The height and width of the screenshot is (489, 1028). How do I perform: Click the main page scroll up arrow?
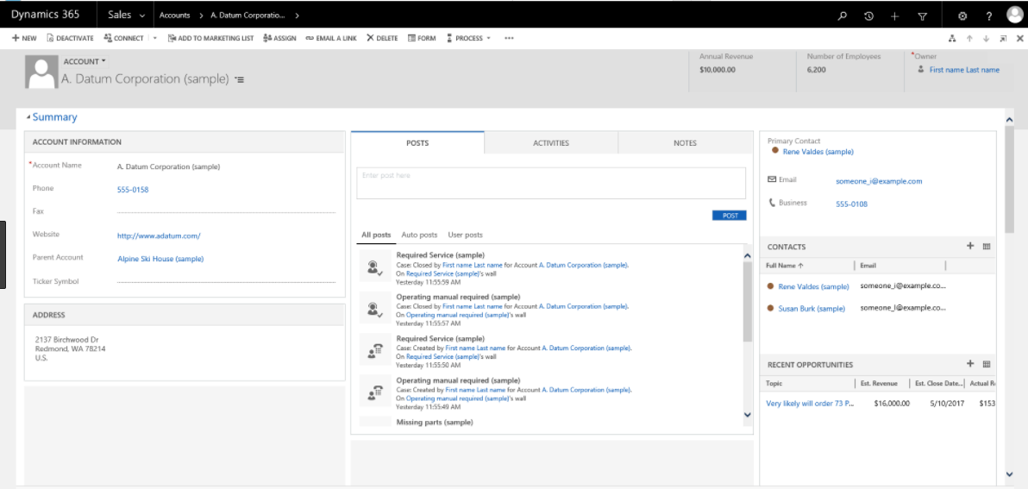tap(1009, 120)
